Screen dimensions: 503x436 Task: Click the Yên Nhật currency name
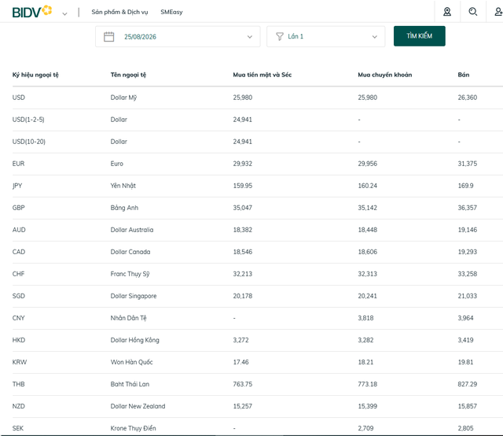tap(123, 186)
